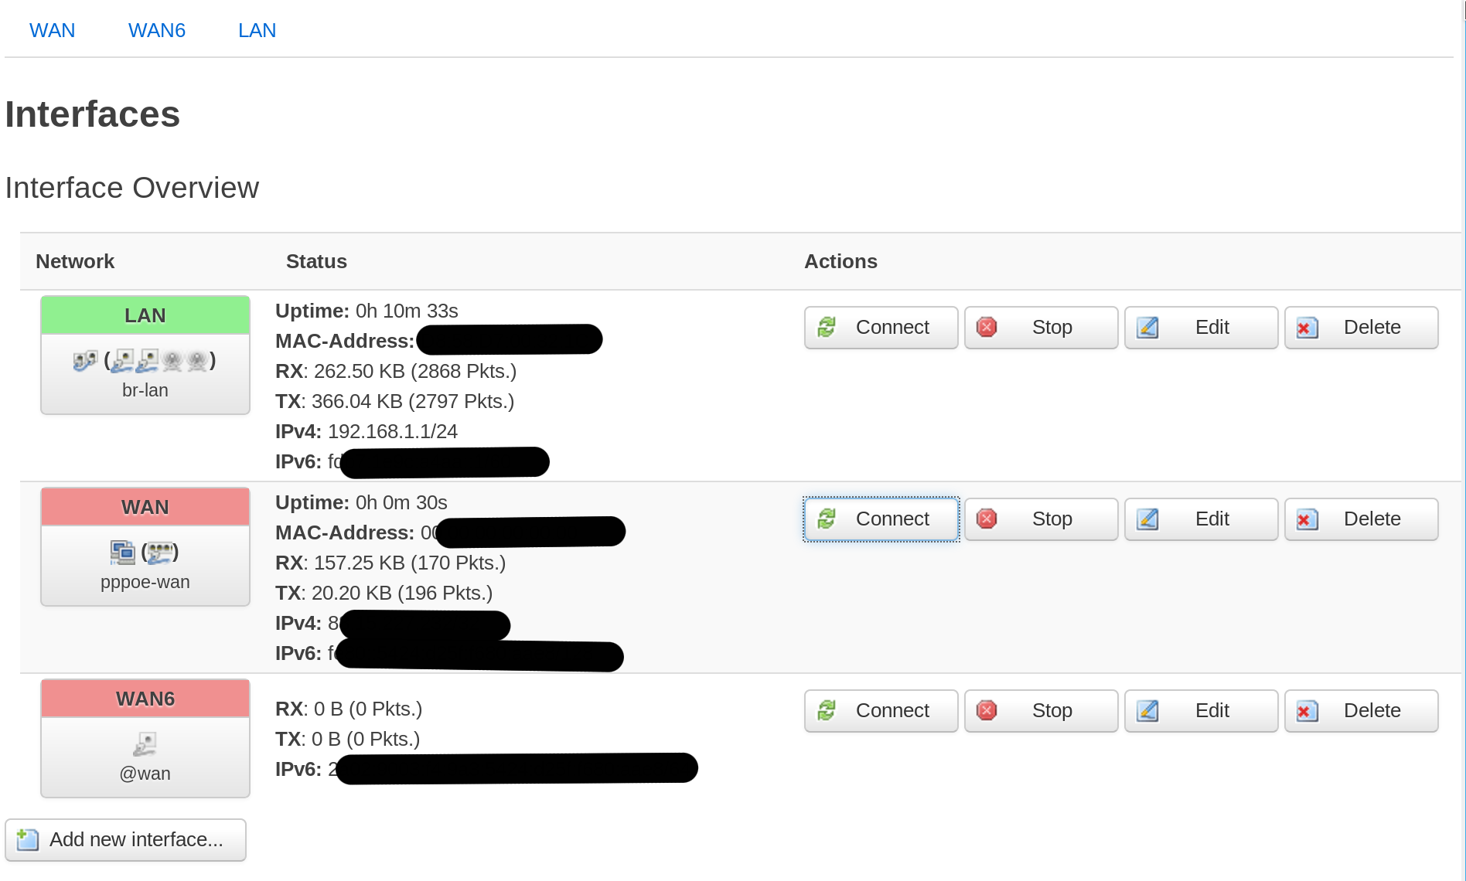Click the pencil edit icon for LAN
1466x881 pixels.
(1147, 327)
